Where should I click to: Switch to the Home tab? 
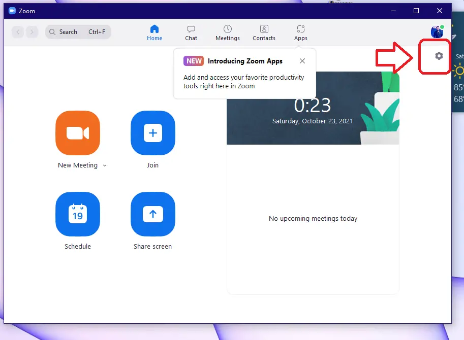[x=154, y=33]
